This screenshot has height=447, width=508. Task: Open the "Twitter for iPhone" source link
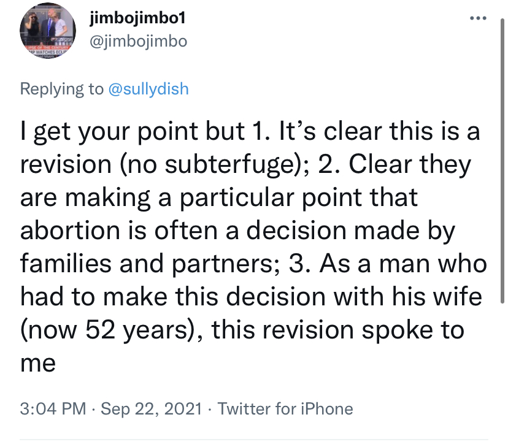pos(286,408)
